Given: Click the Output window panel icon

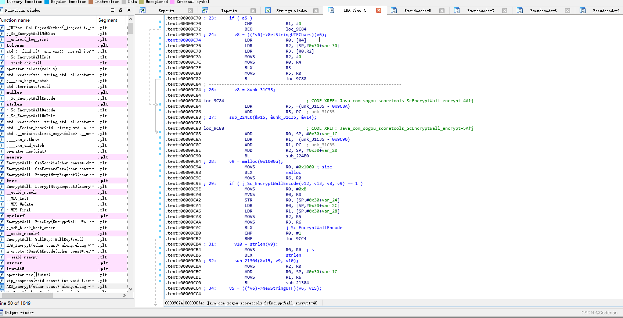Looking at the screenshot, I should click(x=2, y=312).
